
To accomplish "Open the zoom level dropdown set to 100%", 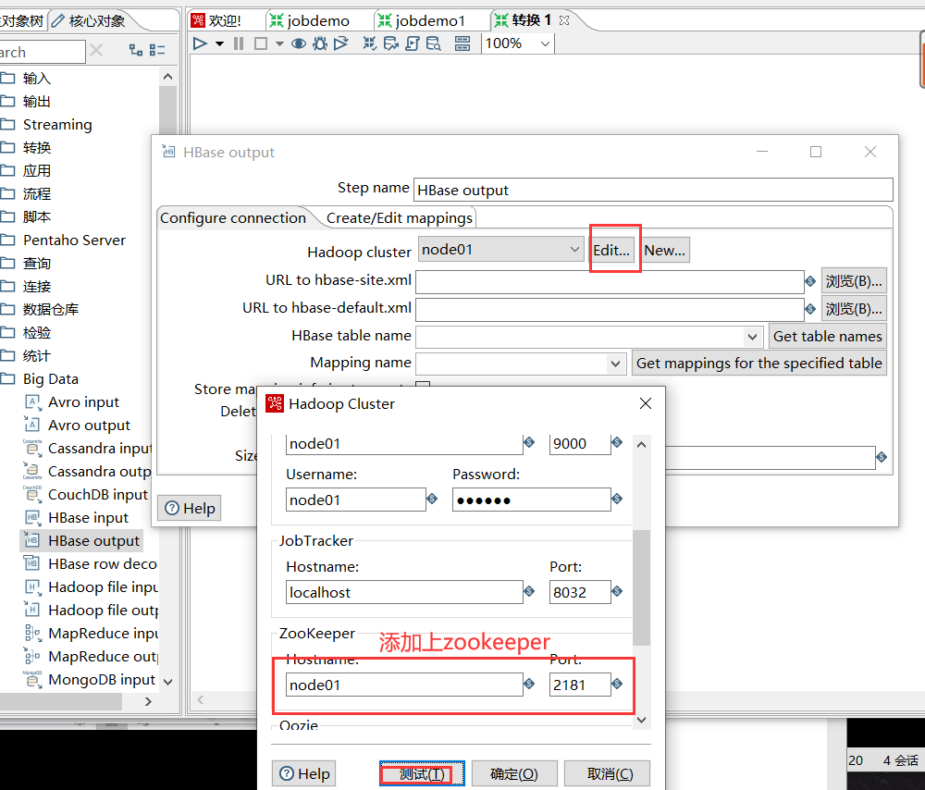I will click(x=517, y=43).
